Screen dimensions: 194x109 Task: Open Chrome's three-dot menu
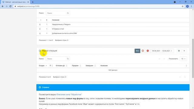click(x=191, y=6)
